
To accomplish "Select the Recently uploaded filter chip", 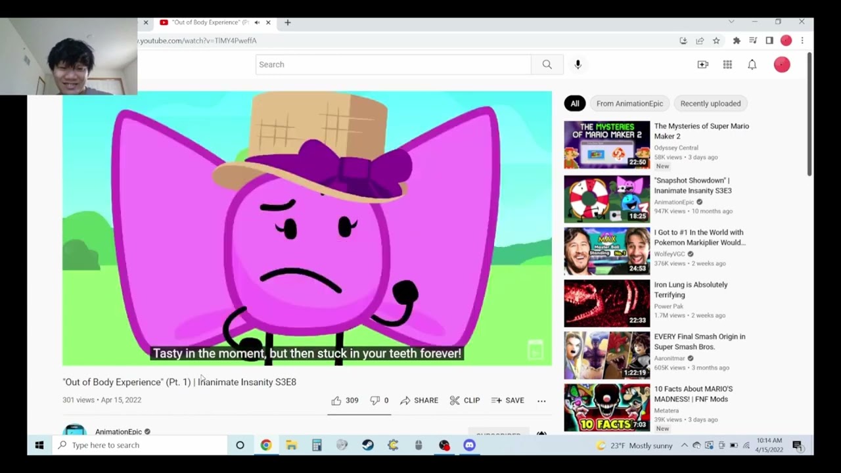I will point(710,103).
